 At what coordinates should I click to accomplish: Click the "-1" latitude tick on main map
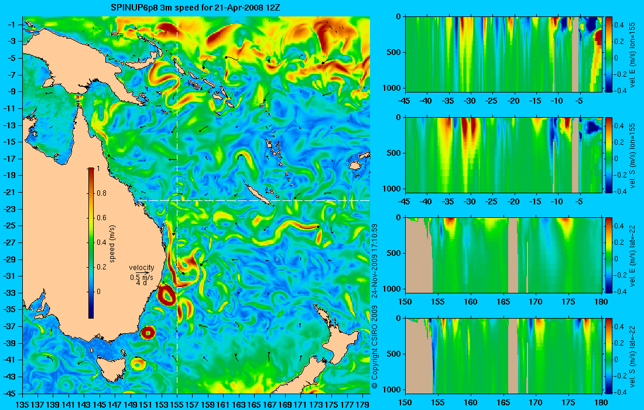[x=11, y=25]
